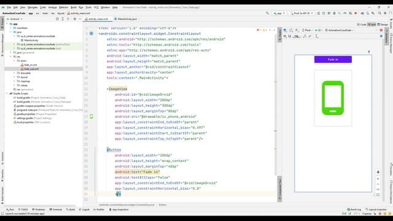
Task: Click the Stop red square icon
Action: click(356, 13)
